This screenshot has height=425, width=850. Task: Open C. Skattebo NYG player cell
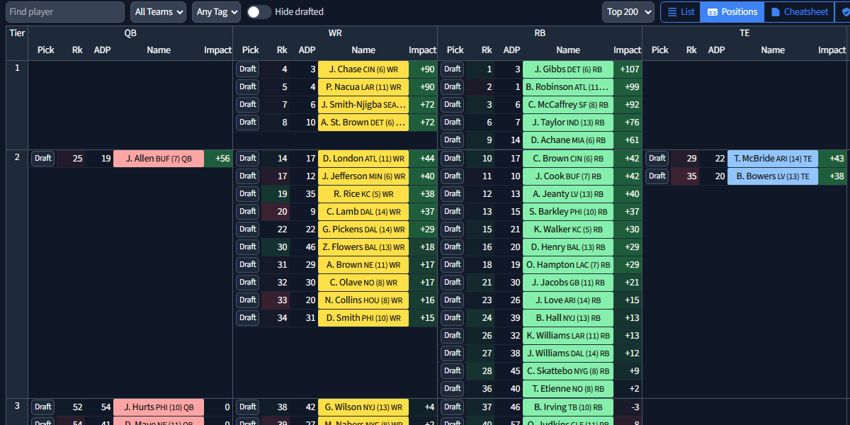(568, 371)
